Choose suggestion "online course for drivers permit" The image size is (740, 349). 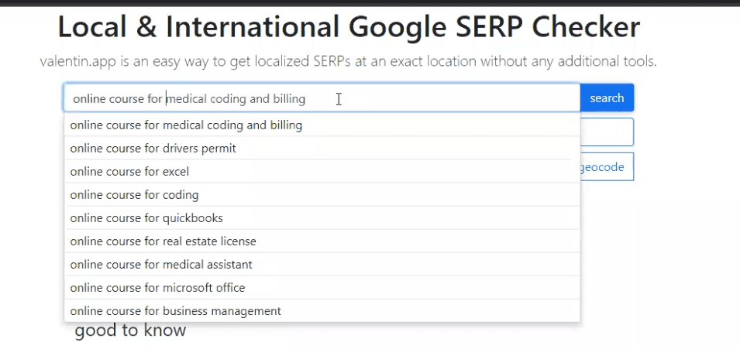[322, 148]
